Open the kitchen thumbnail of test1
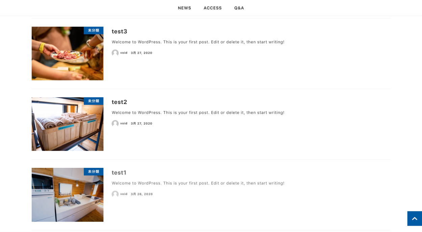422x232 pixels. click(68, 195)
